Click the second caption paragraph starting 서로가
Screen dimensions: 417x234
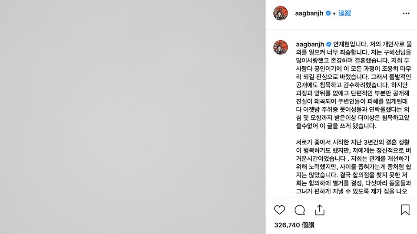coord(354,166)
